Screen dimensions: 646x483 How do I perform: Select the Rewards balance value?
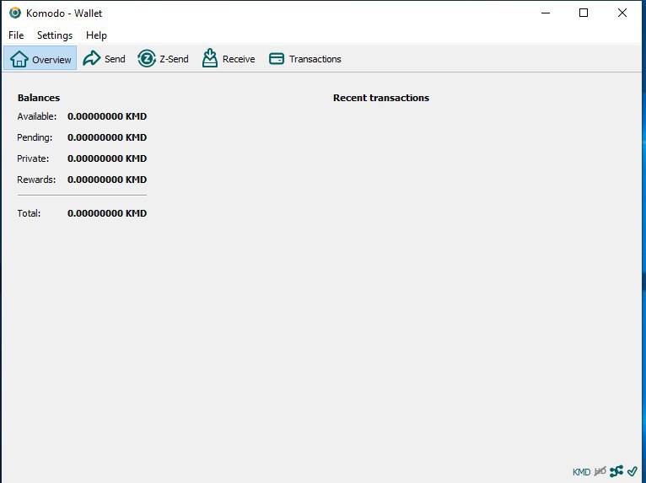point(107,180)
